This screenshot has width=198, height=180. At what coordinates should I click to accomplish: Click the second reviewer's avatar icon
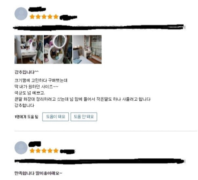pos(21,147)
